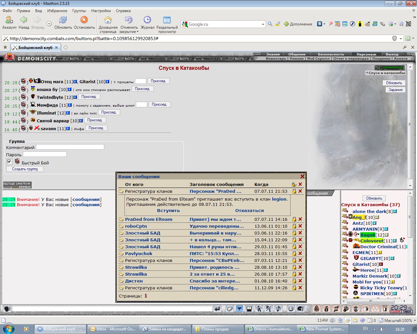Viewport: 417px width, 334px height.
Task: Click the Создать группу button
Action: coord(25,169)
